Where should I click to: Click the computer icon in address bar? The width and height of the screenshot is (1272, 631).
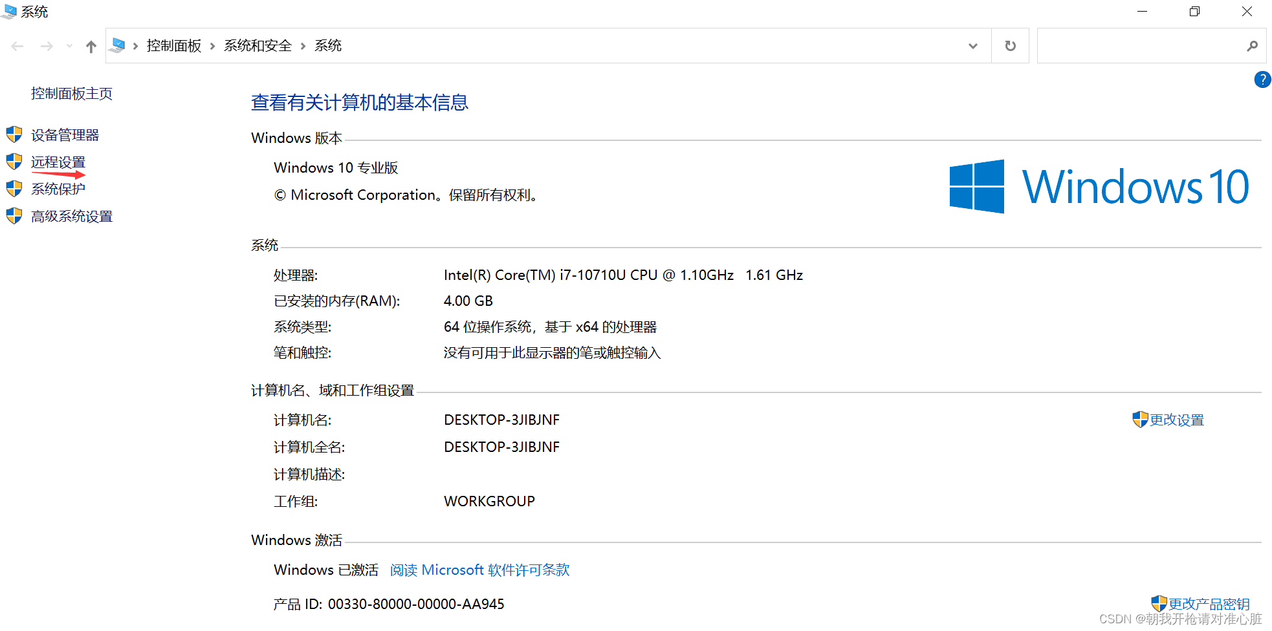(x=118, y=45)
